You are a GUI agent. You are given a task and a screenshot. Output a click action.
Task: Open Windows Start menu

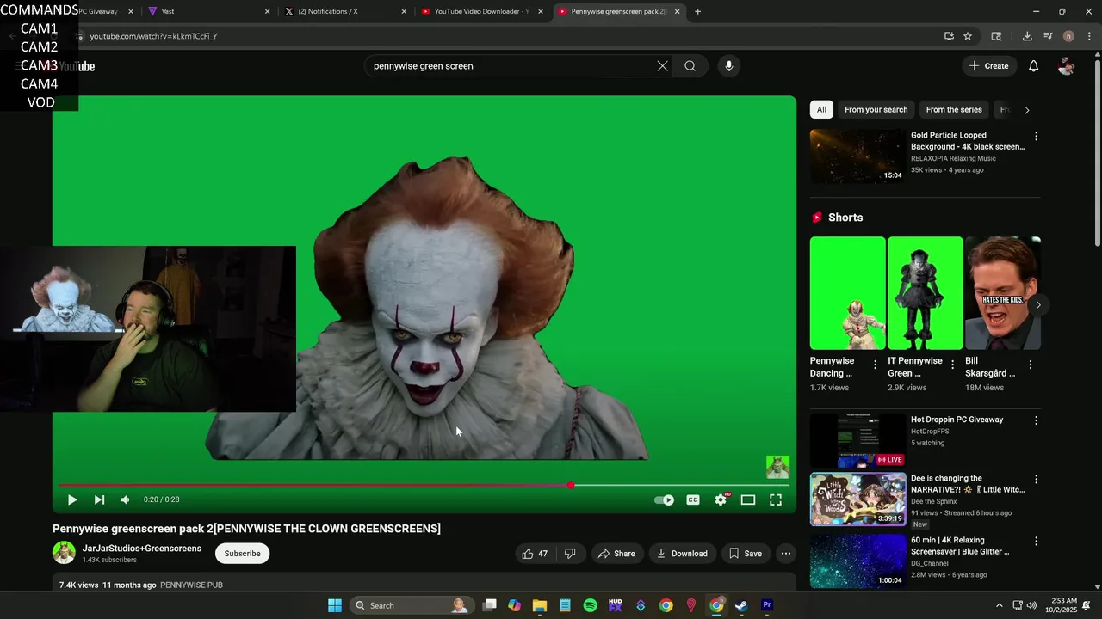tap(335, 605)
